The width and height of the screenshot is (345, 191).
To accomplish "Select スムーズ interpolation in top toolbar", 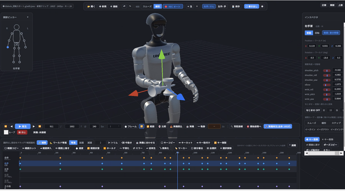I will (147, 7).
